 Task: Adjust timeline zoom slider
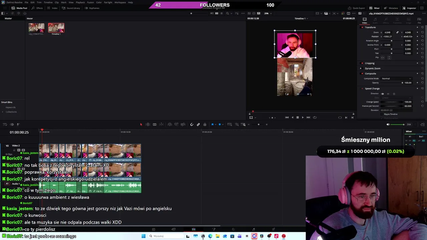pos(258,124)
